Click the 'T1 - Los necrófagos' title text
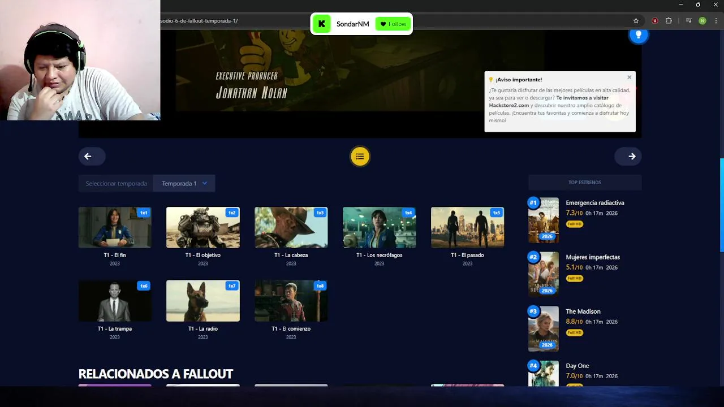Viewport: 724px width, 407px height. 380,255
